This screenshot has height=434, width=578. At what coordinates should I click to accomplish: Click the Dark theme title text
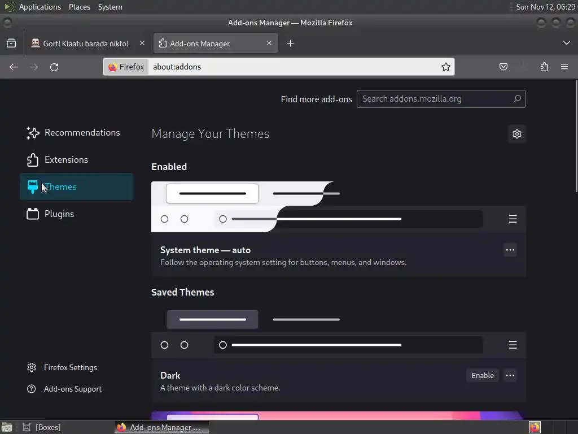170,375
